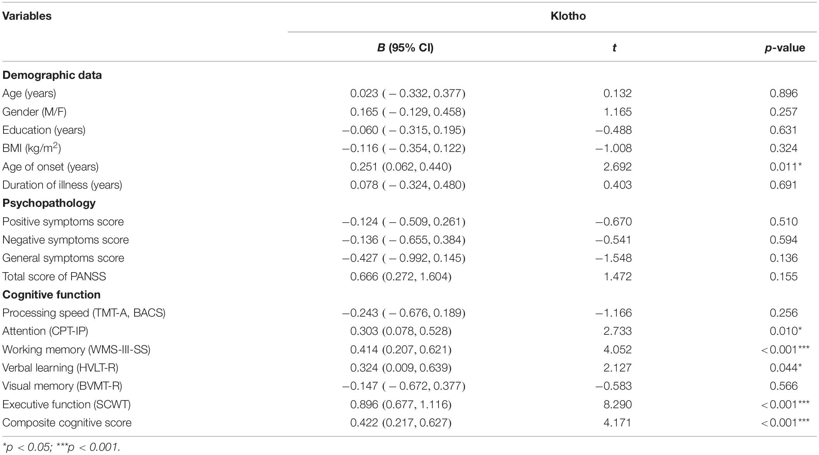Click the p-value column header
Screen dimensions: 819x455
click(x=785, y=48)
